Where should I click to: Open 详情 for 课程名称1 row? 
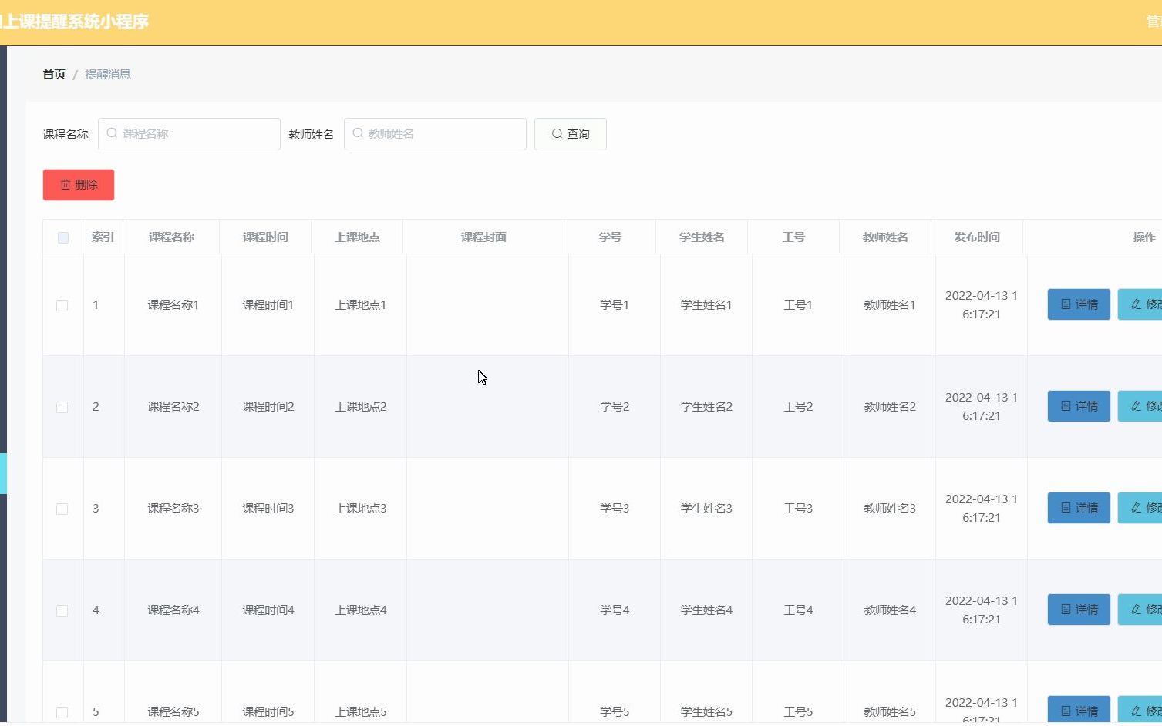click(1079, 304)
